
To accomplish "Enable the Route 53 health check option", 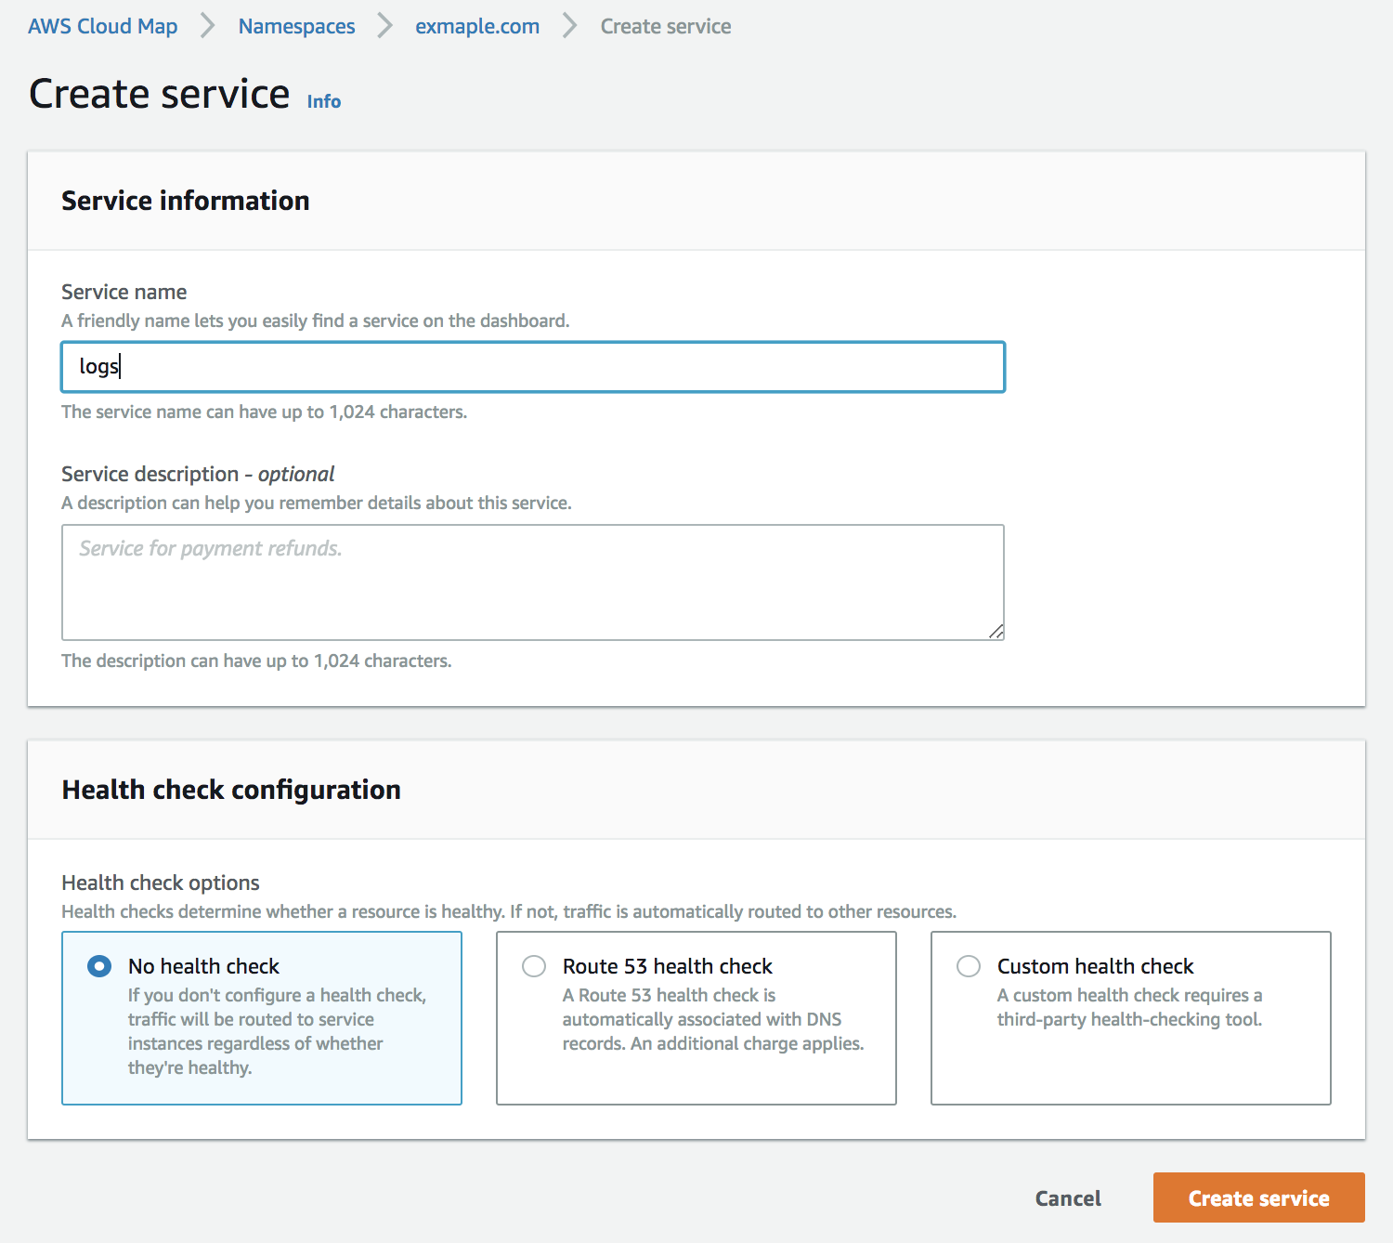I will (534, 966).
